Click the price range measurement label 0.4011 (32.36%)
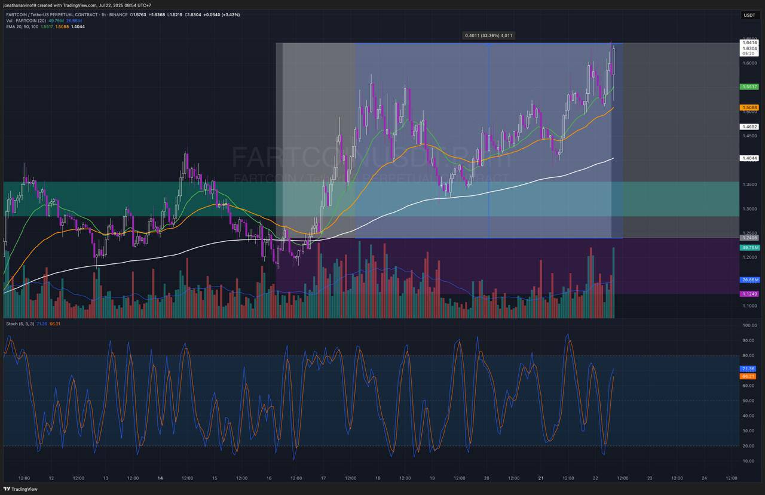Screen dimensions: 765x495 [x=489, y=35]
